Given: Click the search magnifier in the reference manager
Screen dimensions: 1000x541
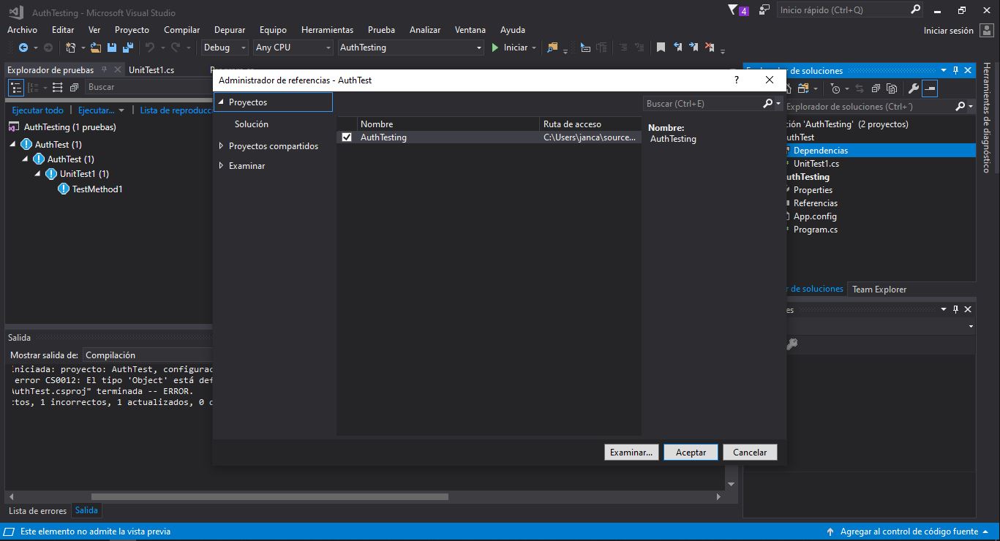Looking at the screenshot, I should tap(768, 104).
